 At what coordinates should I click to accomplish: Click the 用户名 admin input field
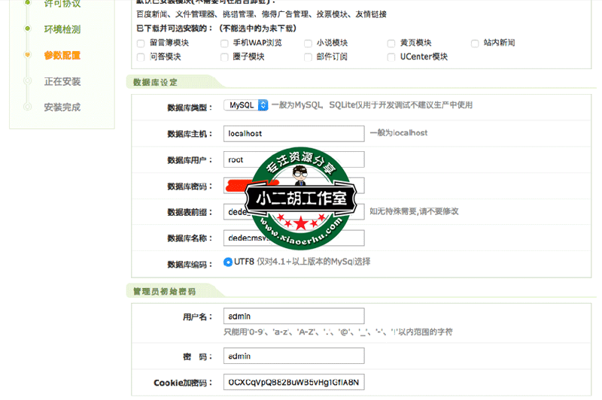click(x=293, y=316)
